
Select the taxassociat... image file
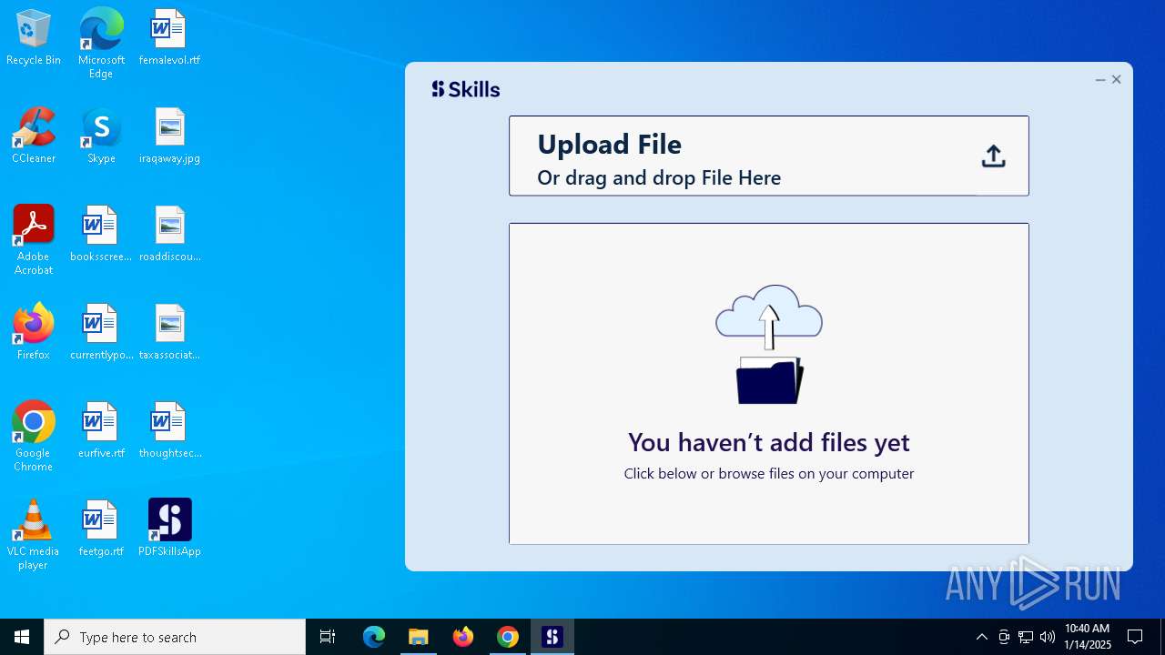(169, 332)
